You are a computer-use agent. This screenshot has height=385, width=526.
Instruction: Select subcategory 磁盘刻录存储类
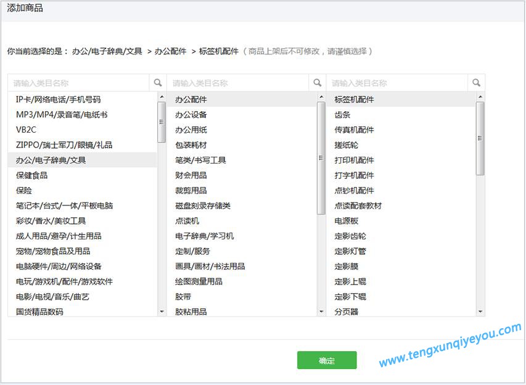tap(242, 205)
